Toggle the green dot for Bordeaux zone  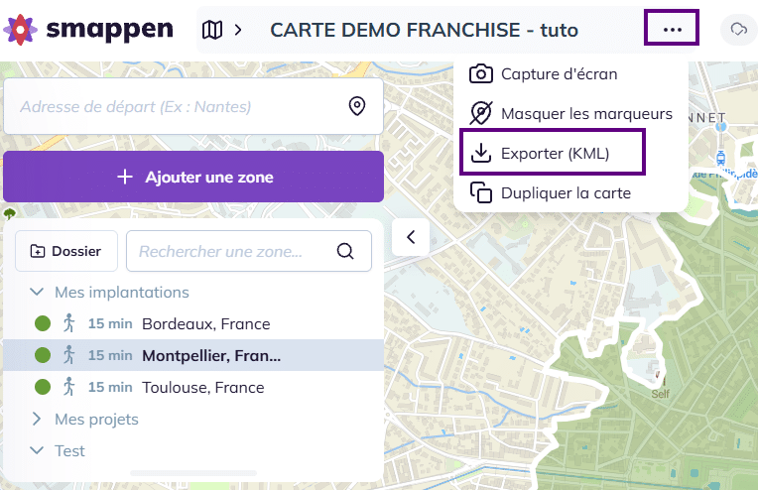coord(43,323)
